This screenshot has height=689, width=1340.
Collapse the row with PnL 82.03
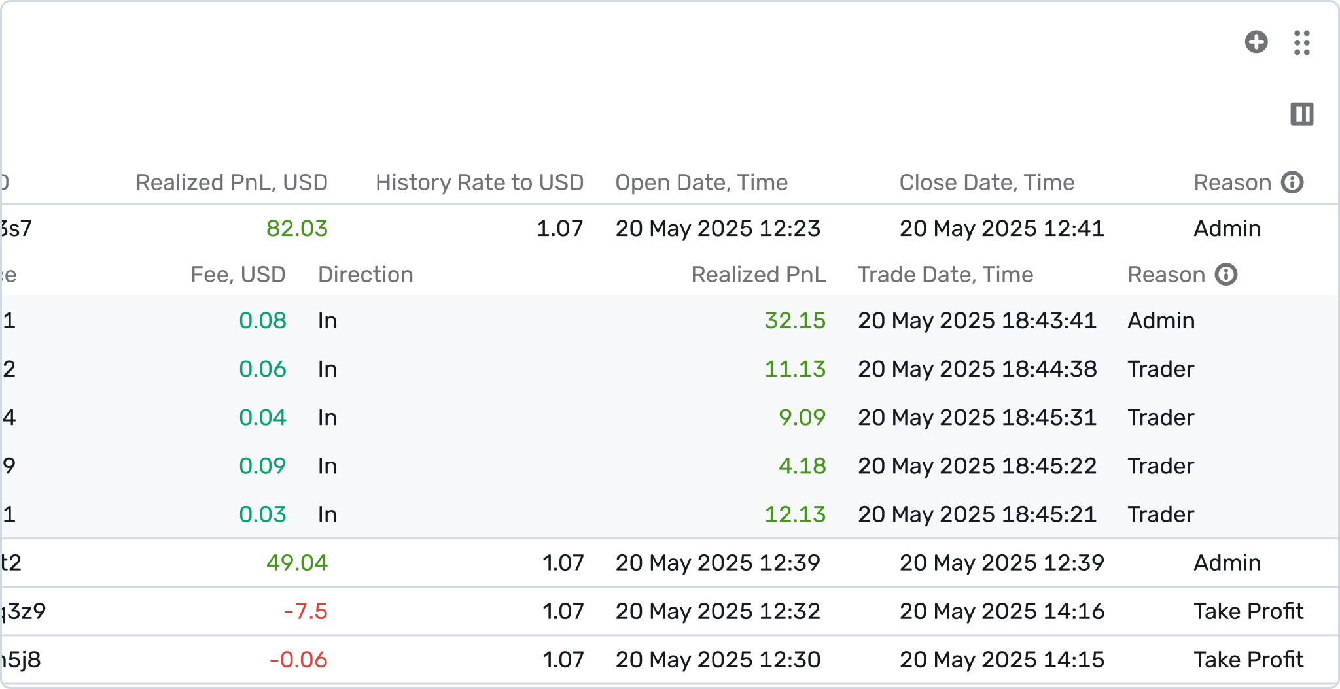670,228
